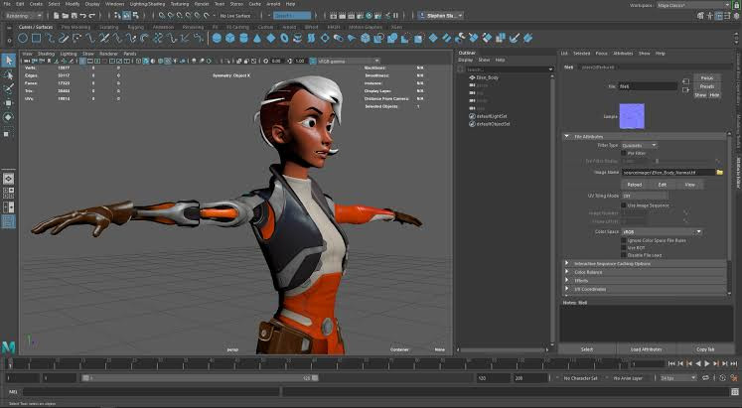Click the workspace lock icon

[735, 4]
